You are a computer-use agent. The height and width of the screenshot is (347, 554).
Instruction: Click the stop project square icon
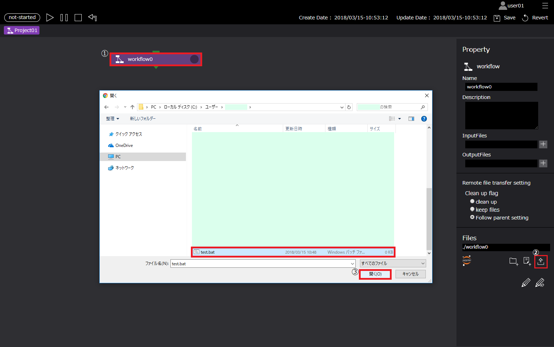[78, 18]
